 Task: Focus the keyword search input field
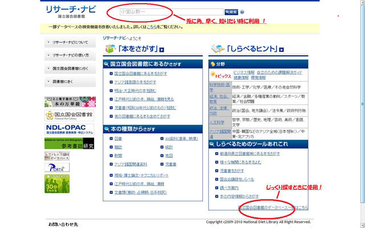point(172,12)
